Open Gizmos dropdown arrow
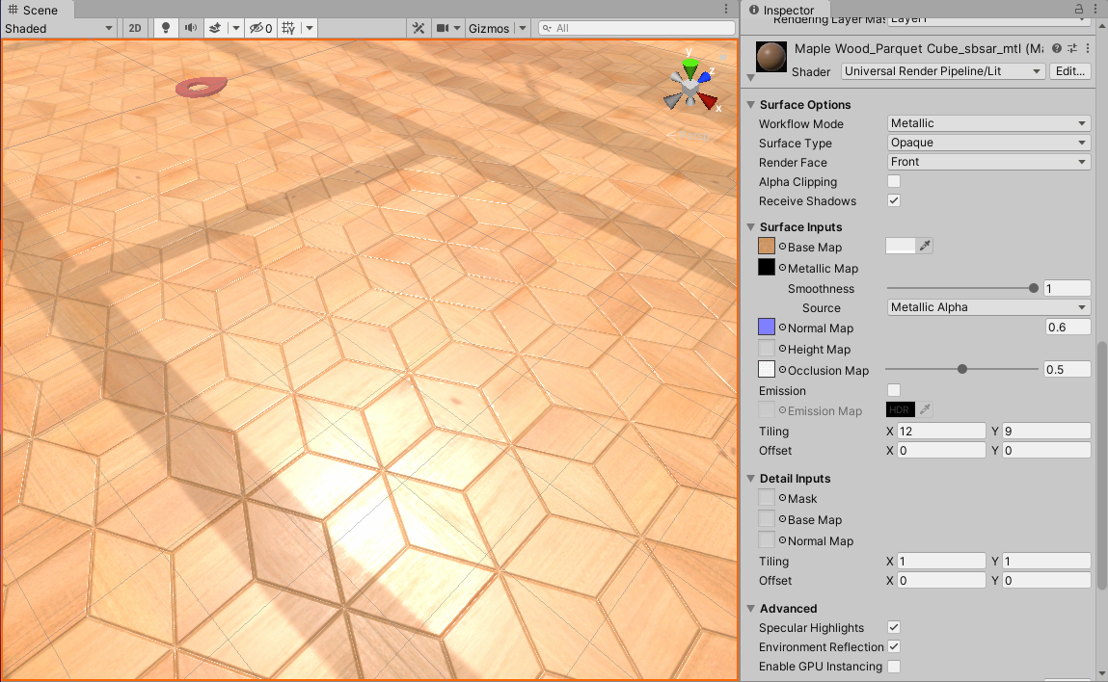 [523, 28]
